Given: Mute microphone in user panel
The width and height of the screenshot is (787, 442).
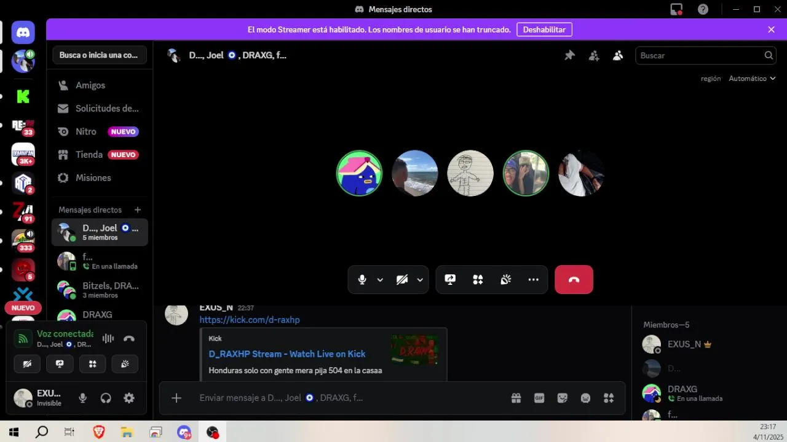Looking at the screenshot, I should [x=83, y=398].
